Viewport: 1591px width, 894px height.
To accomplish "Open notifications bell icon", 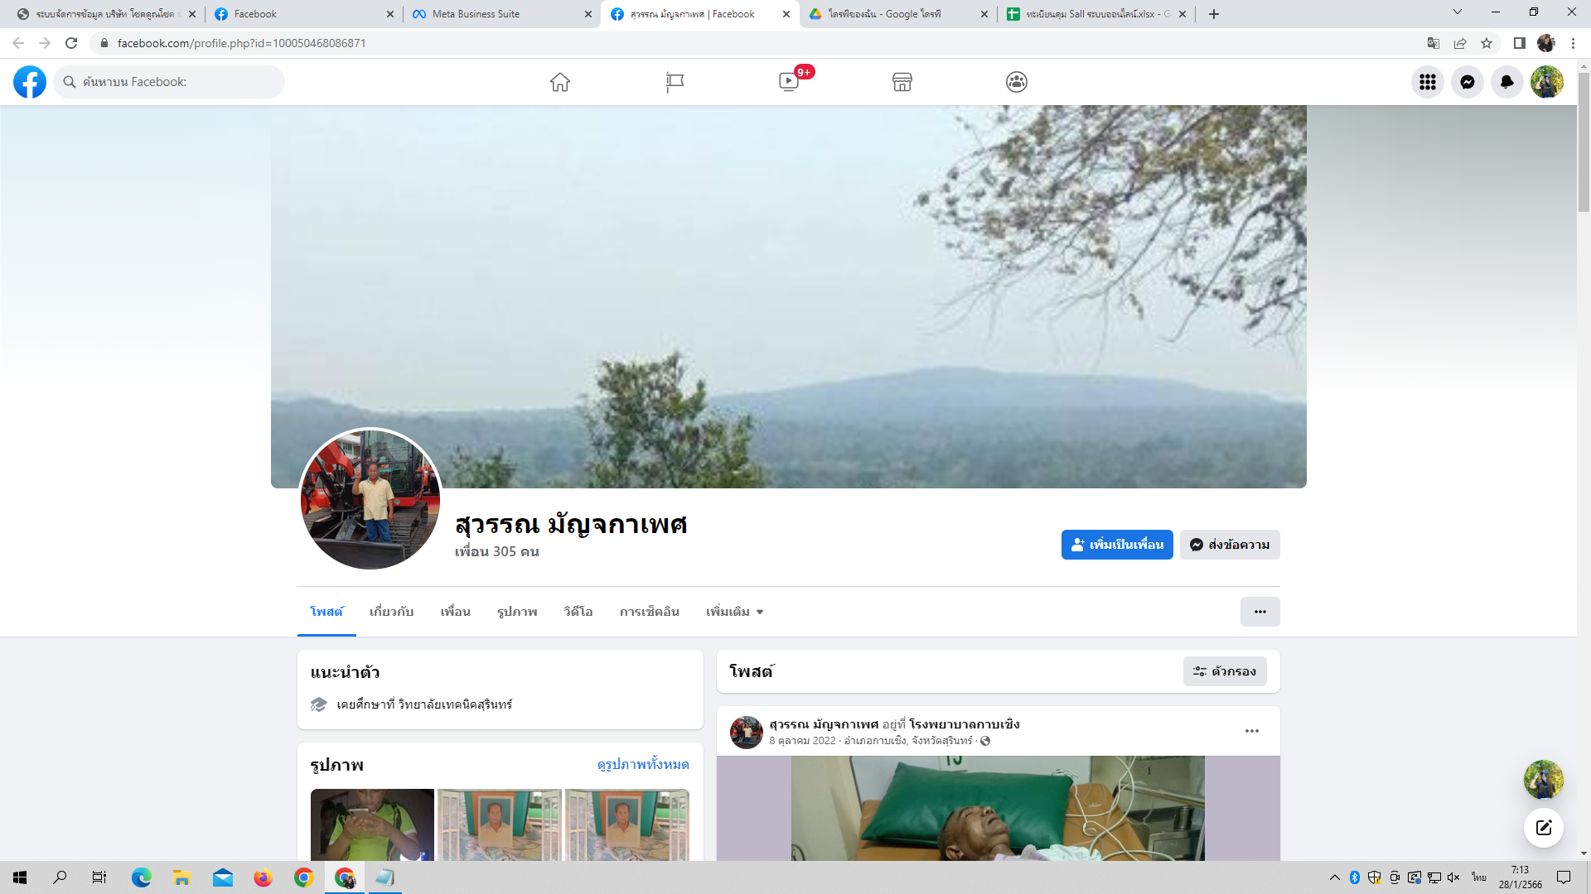I will (x=1507, y=82).
